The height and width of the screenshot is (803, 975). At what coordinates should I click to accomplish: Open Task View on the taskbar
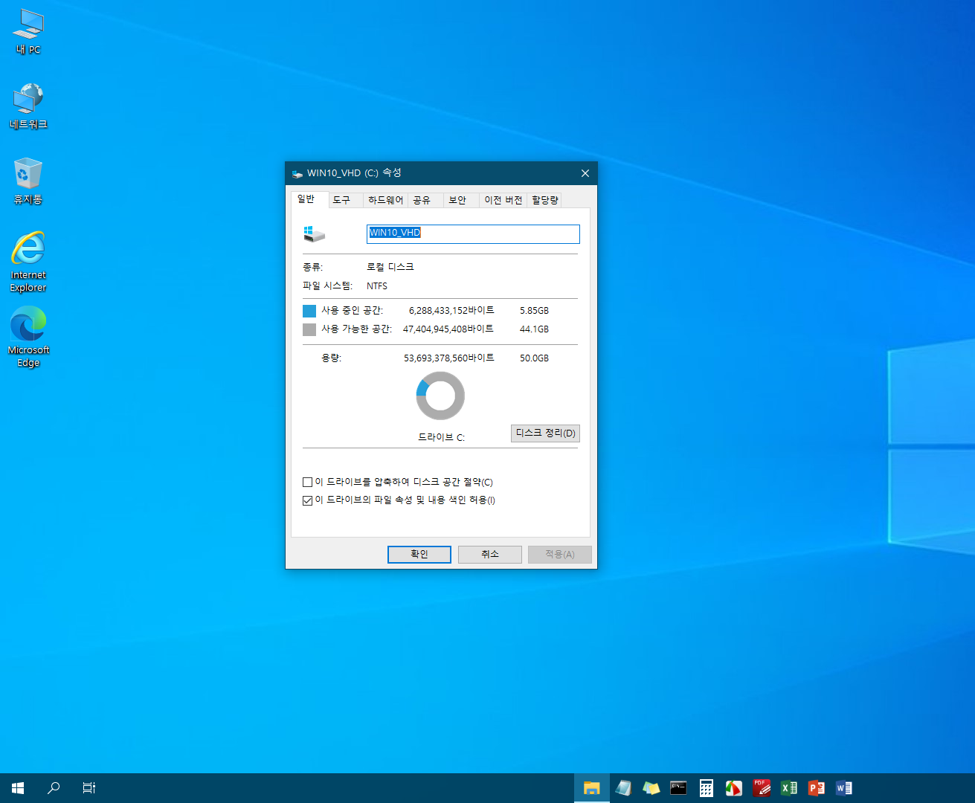tap(89, 788)
